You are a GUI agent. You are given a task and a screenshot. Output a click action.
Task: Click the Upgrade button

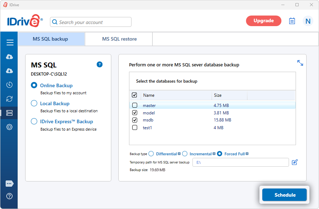pyautogui.click(x=263, y=21)
